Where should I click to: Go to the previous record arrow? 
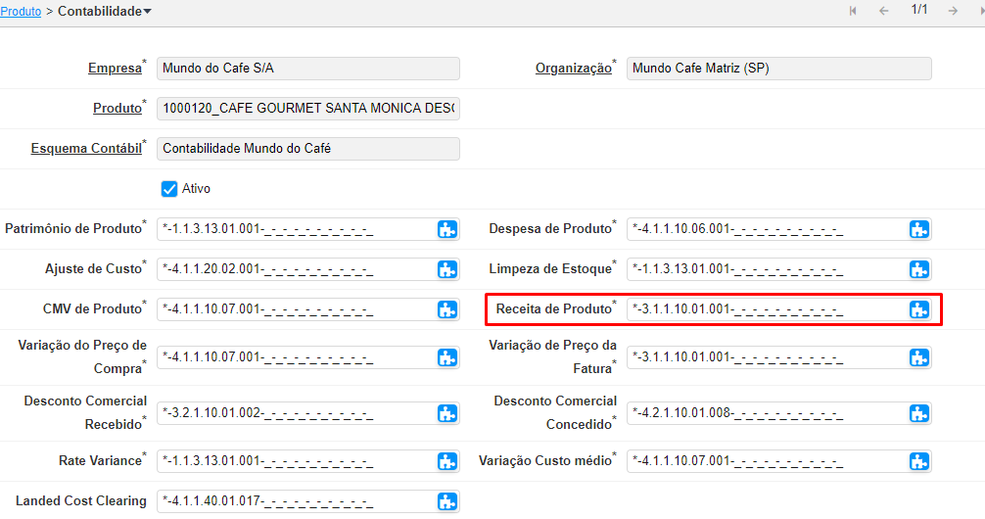tap(883, 11)
